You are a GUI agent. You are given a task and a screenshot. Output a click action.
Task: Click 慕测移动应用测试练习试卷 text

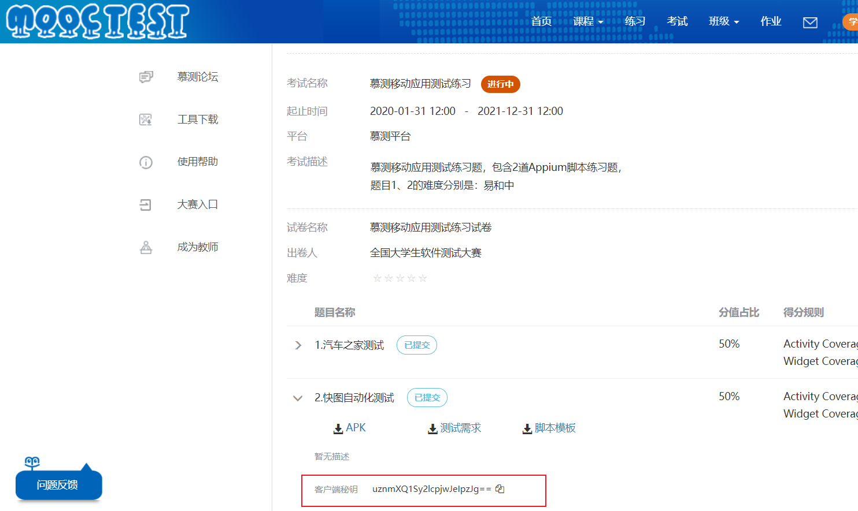pyautogui.click(x=431, y=227)
